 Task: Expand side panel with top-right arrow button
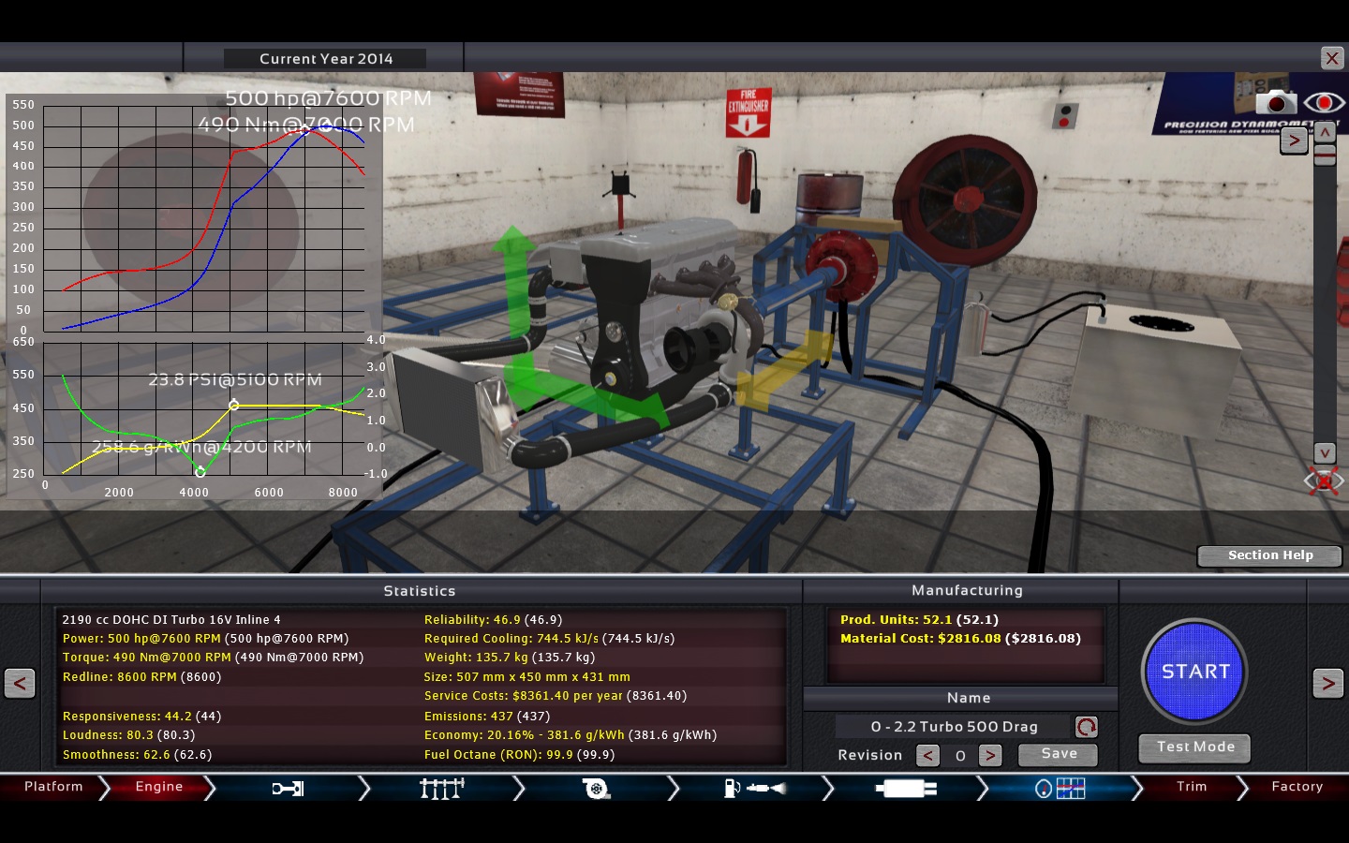(1294, 141)
